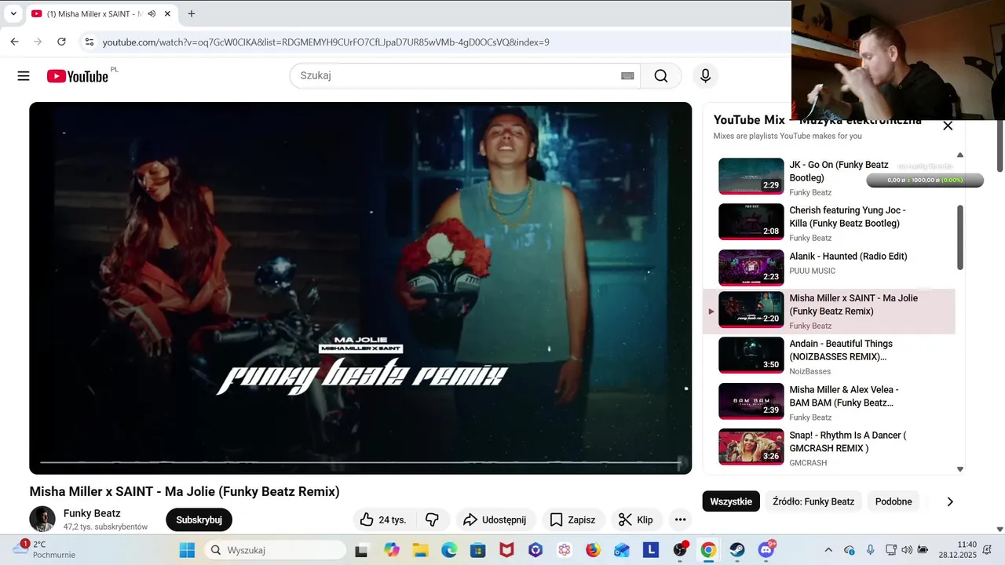Start voice search with the microphone

tap(705, 76)
